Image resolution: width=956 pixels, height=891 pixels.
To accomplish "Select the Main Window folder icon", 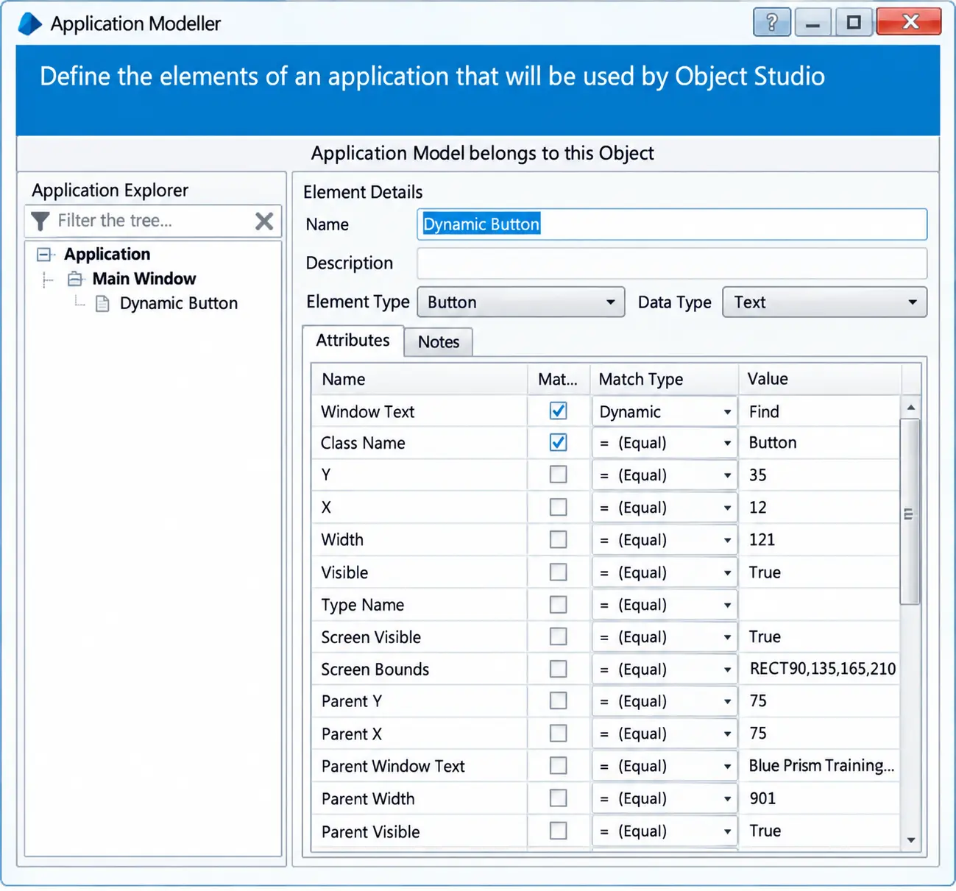I will [x=75, y=279].
